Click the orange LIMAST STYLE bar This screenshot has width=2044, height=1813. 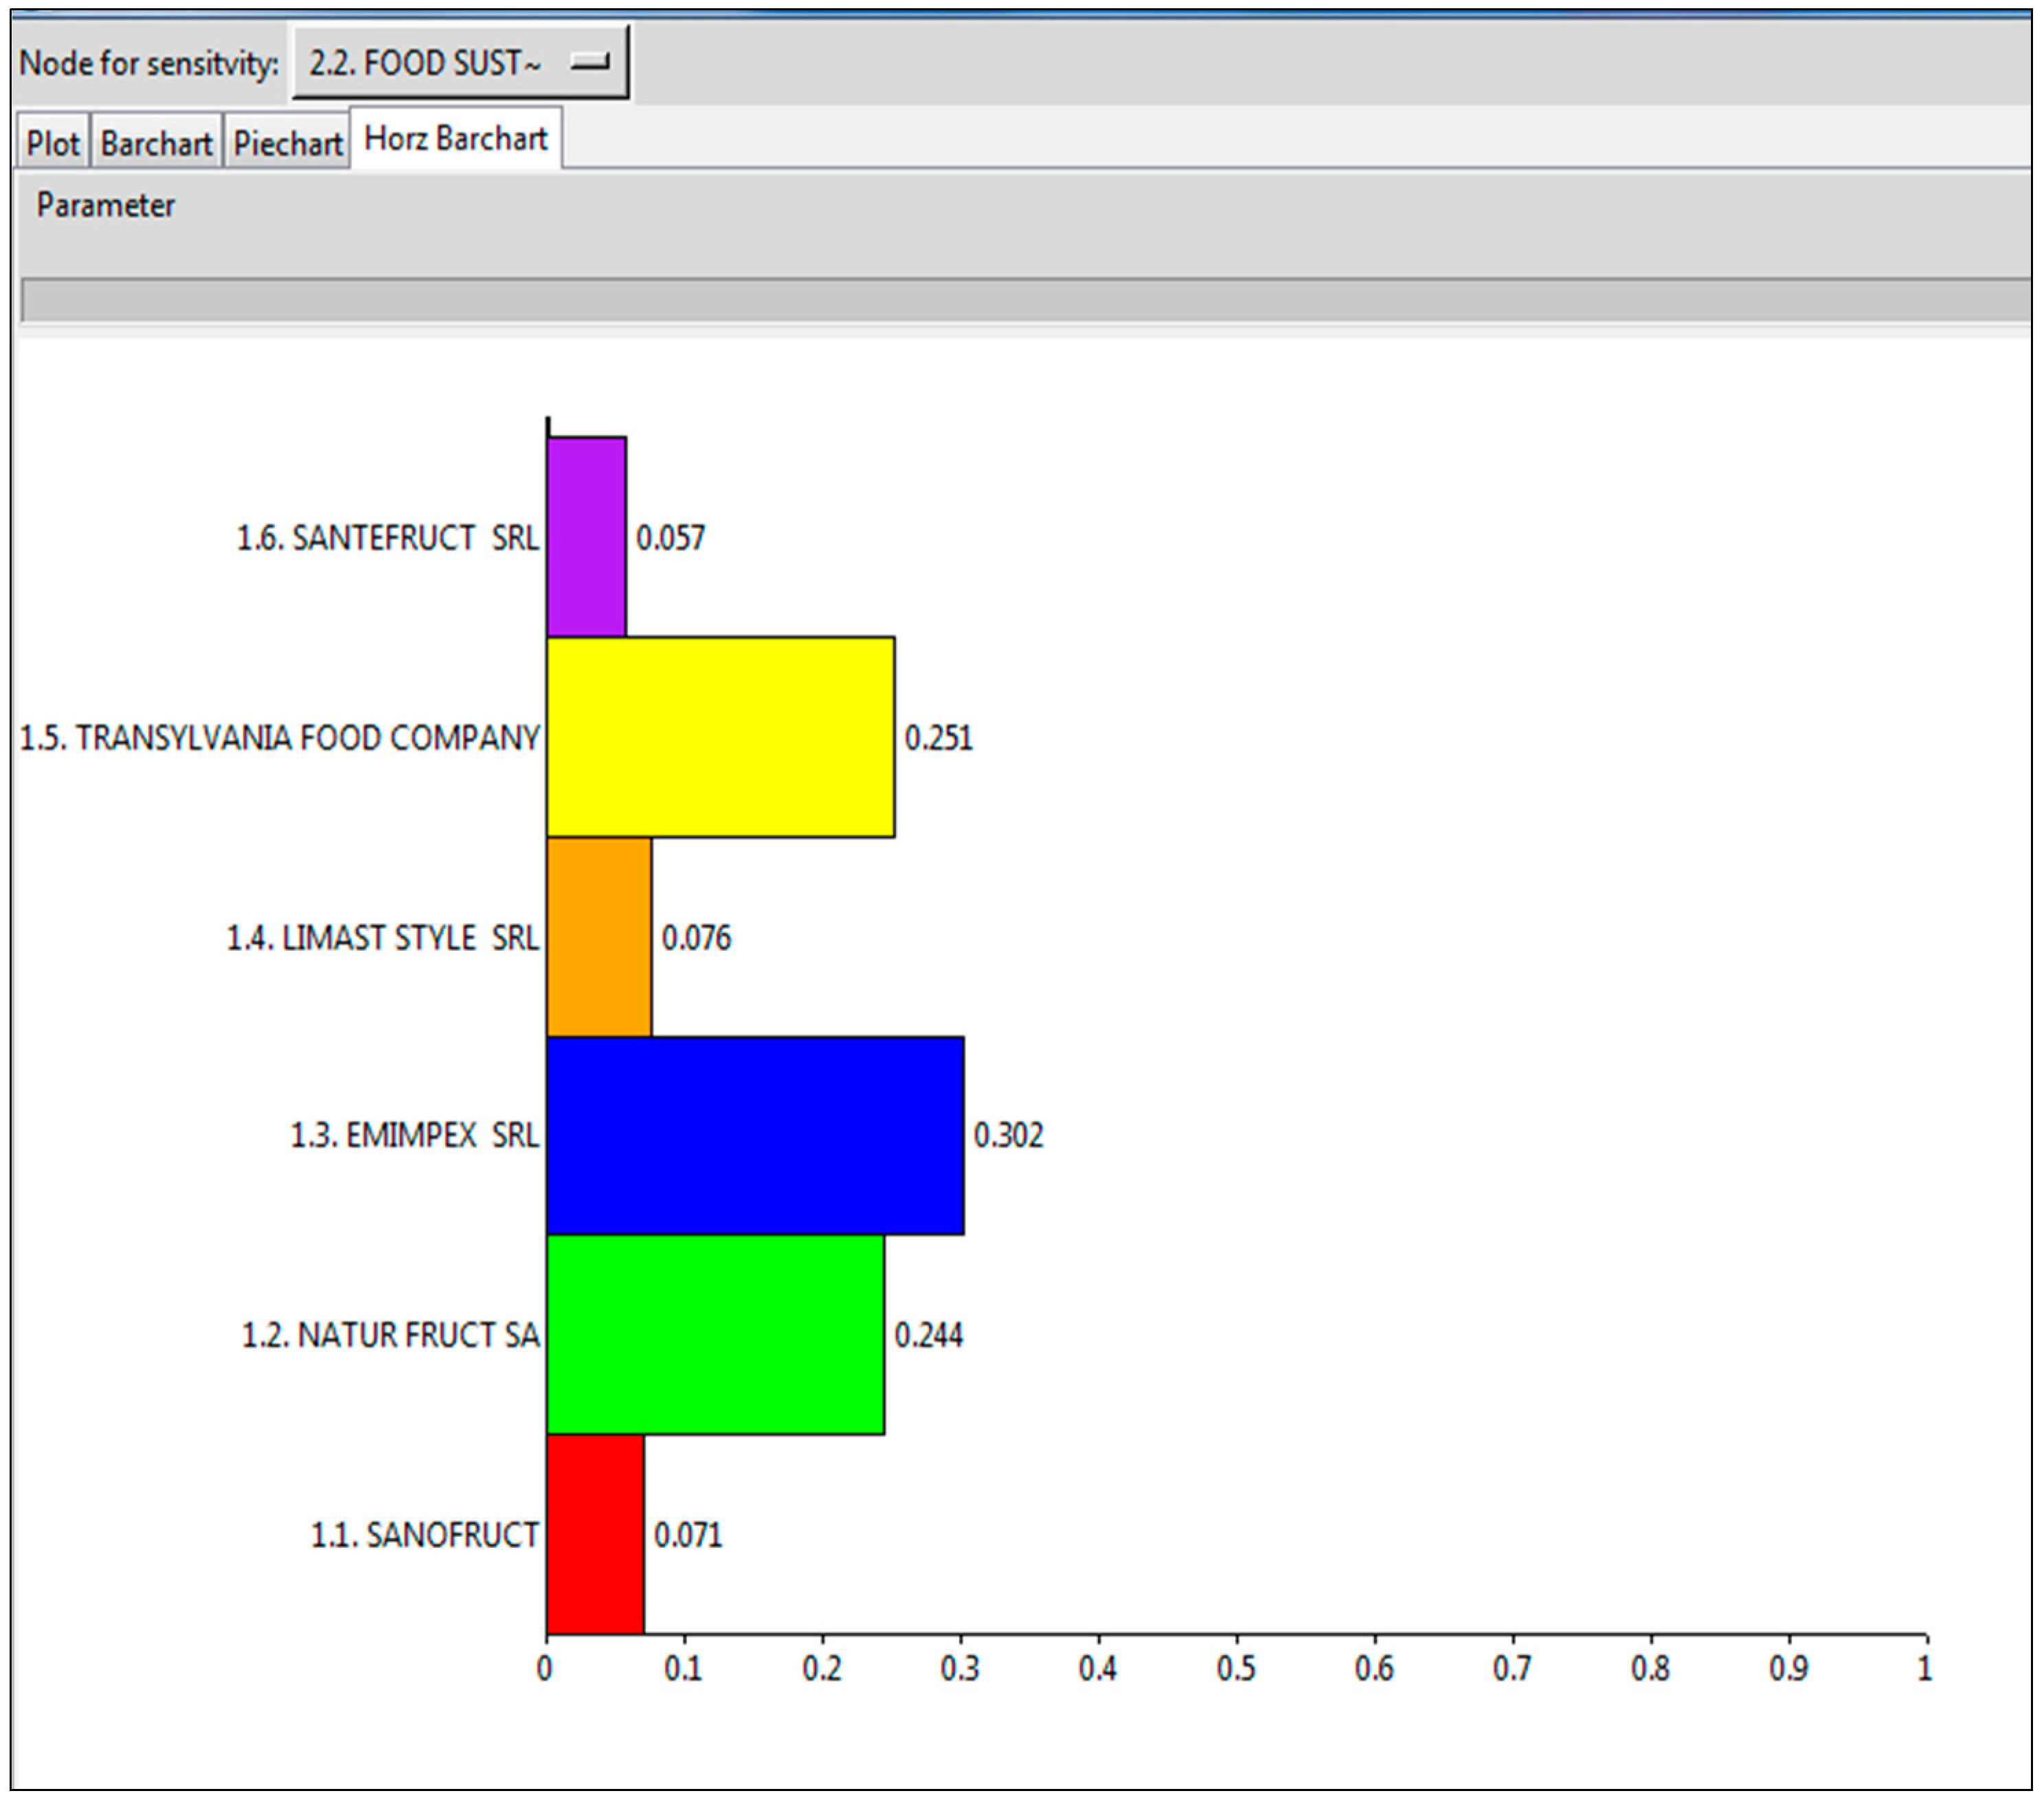[x=598, y=937]
